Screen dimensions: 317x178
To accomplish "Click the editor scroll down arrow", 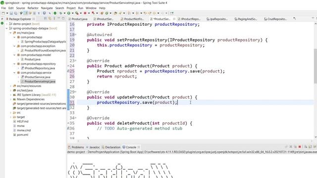I will pos(315,137).
